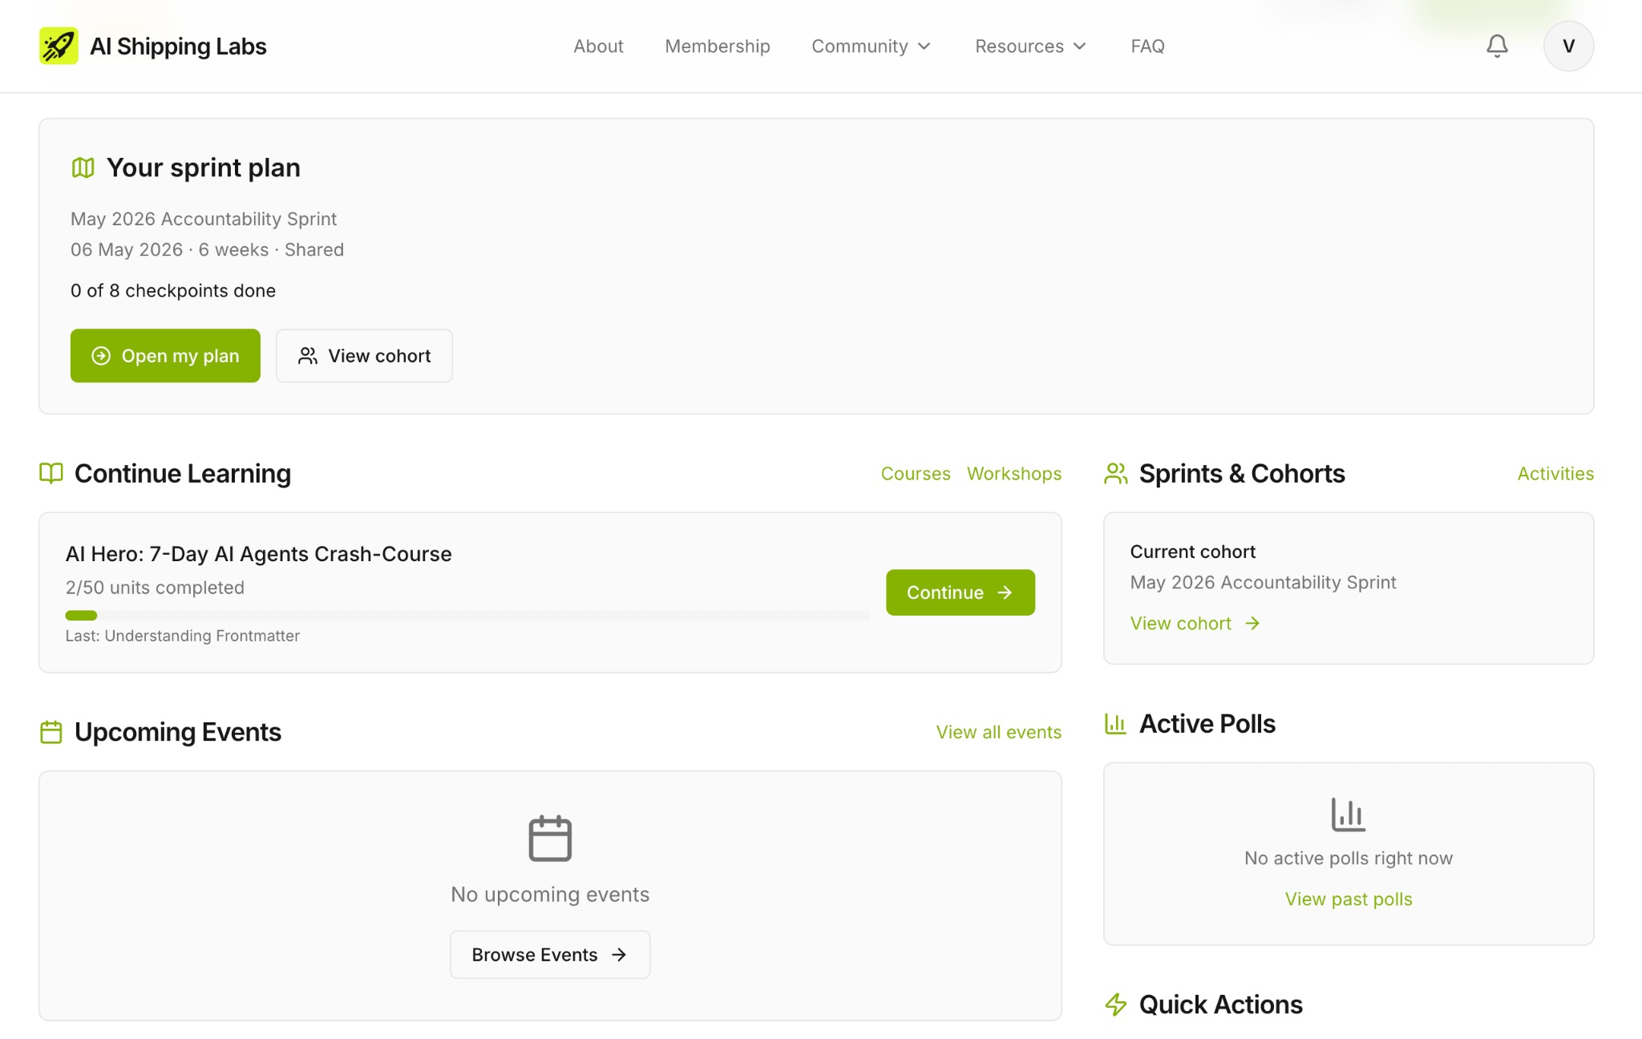Open notifications bell
Screen dimensions: 1642x1039
tap(1497, 46)
